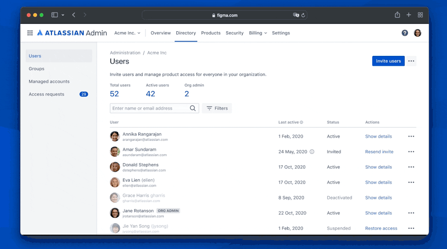Screen dimensions: 447x249
Task: Click the Total users count 52
Action: 114,94
